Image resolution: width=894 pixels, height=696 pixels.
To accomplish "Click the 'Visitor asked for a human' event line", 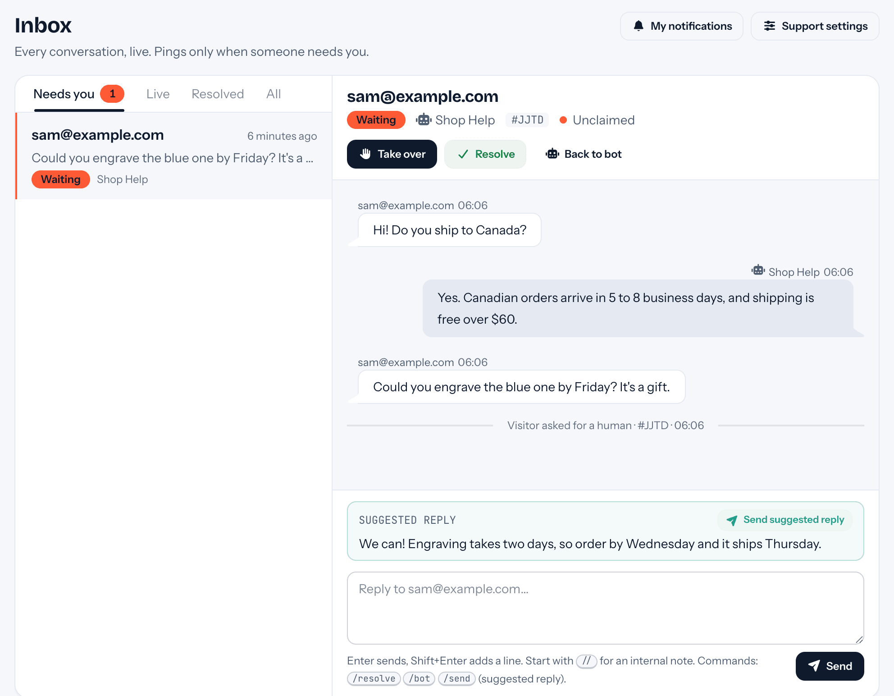I will pyautogui.click(x=605, y=426).
